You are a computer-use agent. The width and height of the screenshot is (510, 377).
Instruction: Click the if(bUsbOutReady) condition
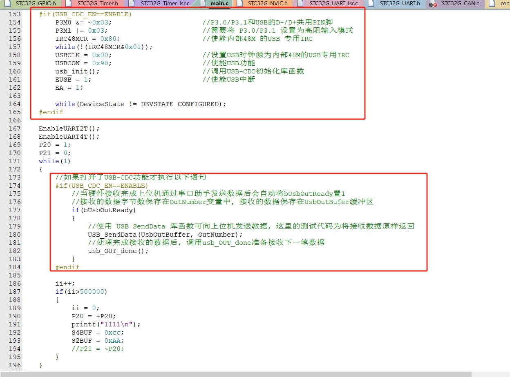click(x=104, y=210)
